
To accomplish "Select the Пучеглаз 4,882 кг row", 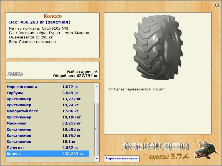I will 47,147.
